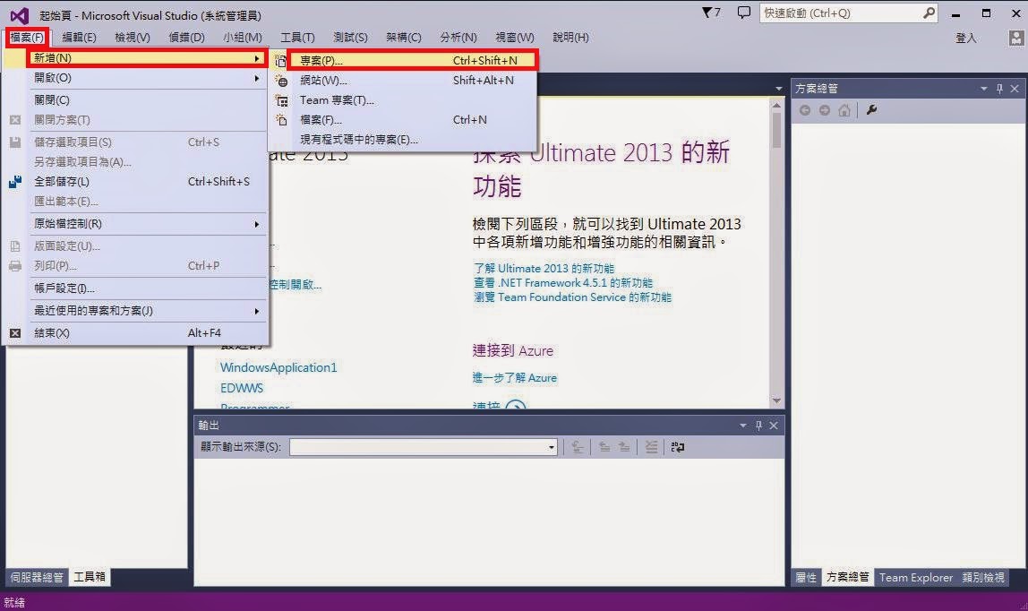Select 專案(P)... new project entry
Image resolution: width=1028 pixels, height=611 pixels.
[x=412, y=60]
